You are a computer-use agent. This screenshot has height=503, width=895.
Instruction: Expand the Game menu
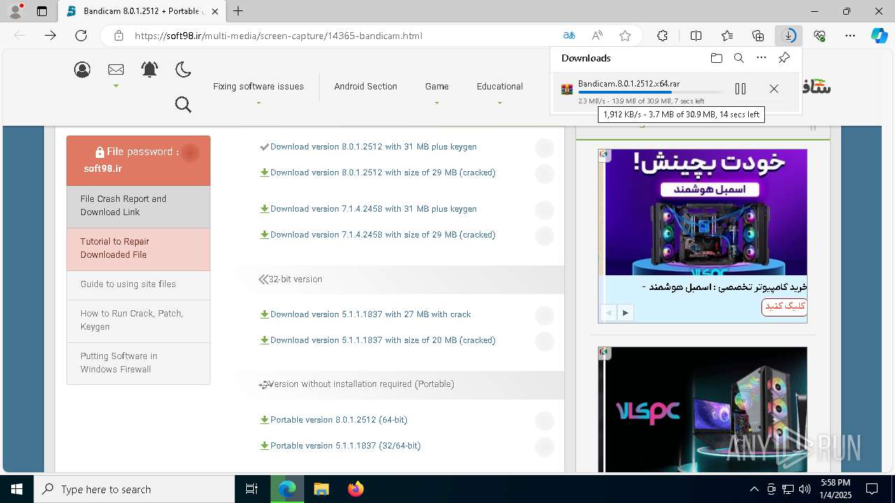437,87
